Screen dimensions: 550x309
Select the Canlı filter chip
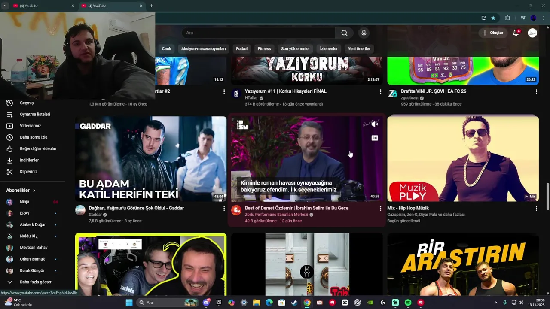pos(166,49)
